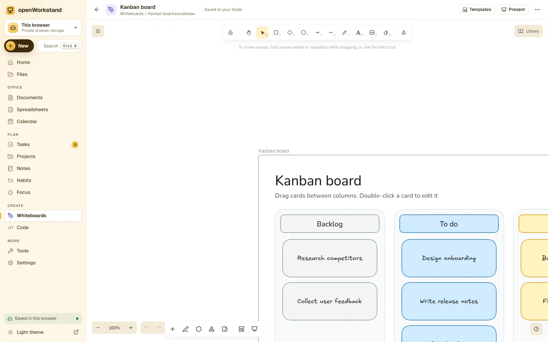This screenshot has width=548, height=342.
Task: Select the Ellipse shape tool
Action: tap(303, 32)
